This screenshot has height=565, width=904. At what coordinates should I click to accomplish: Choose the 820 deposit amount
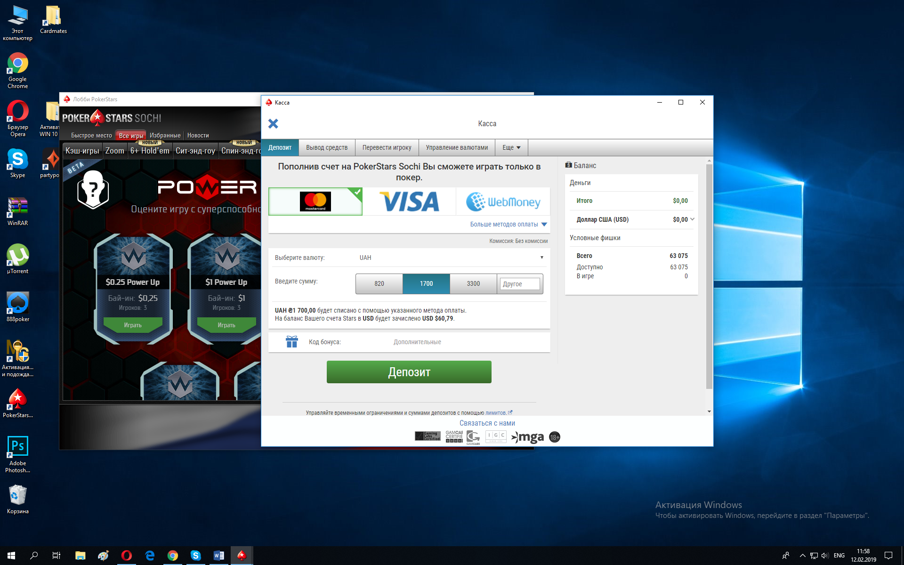(x=379, y=283)
